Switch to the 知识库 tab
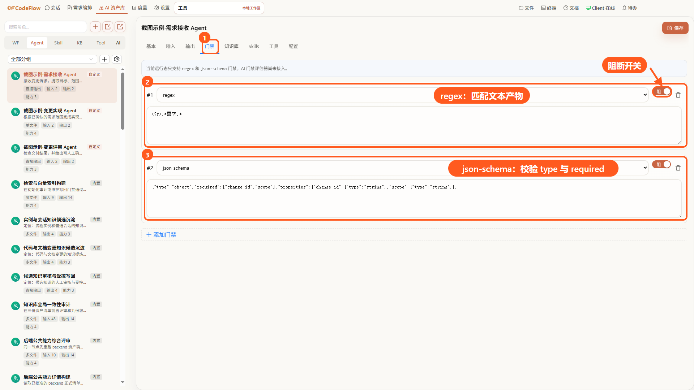This screenshot has height=390, width=694. tap(231, 46)
